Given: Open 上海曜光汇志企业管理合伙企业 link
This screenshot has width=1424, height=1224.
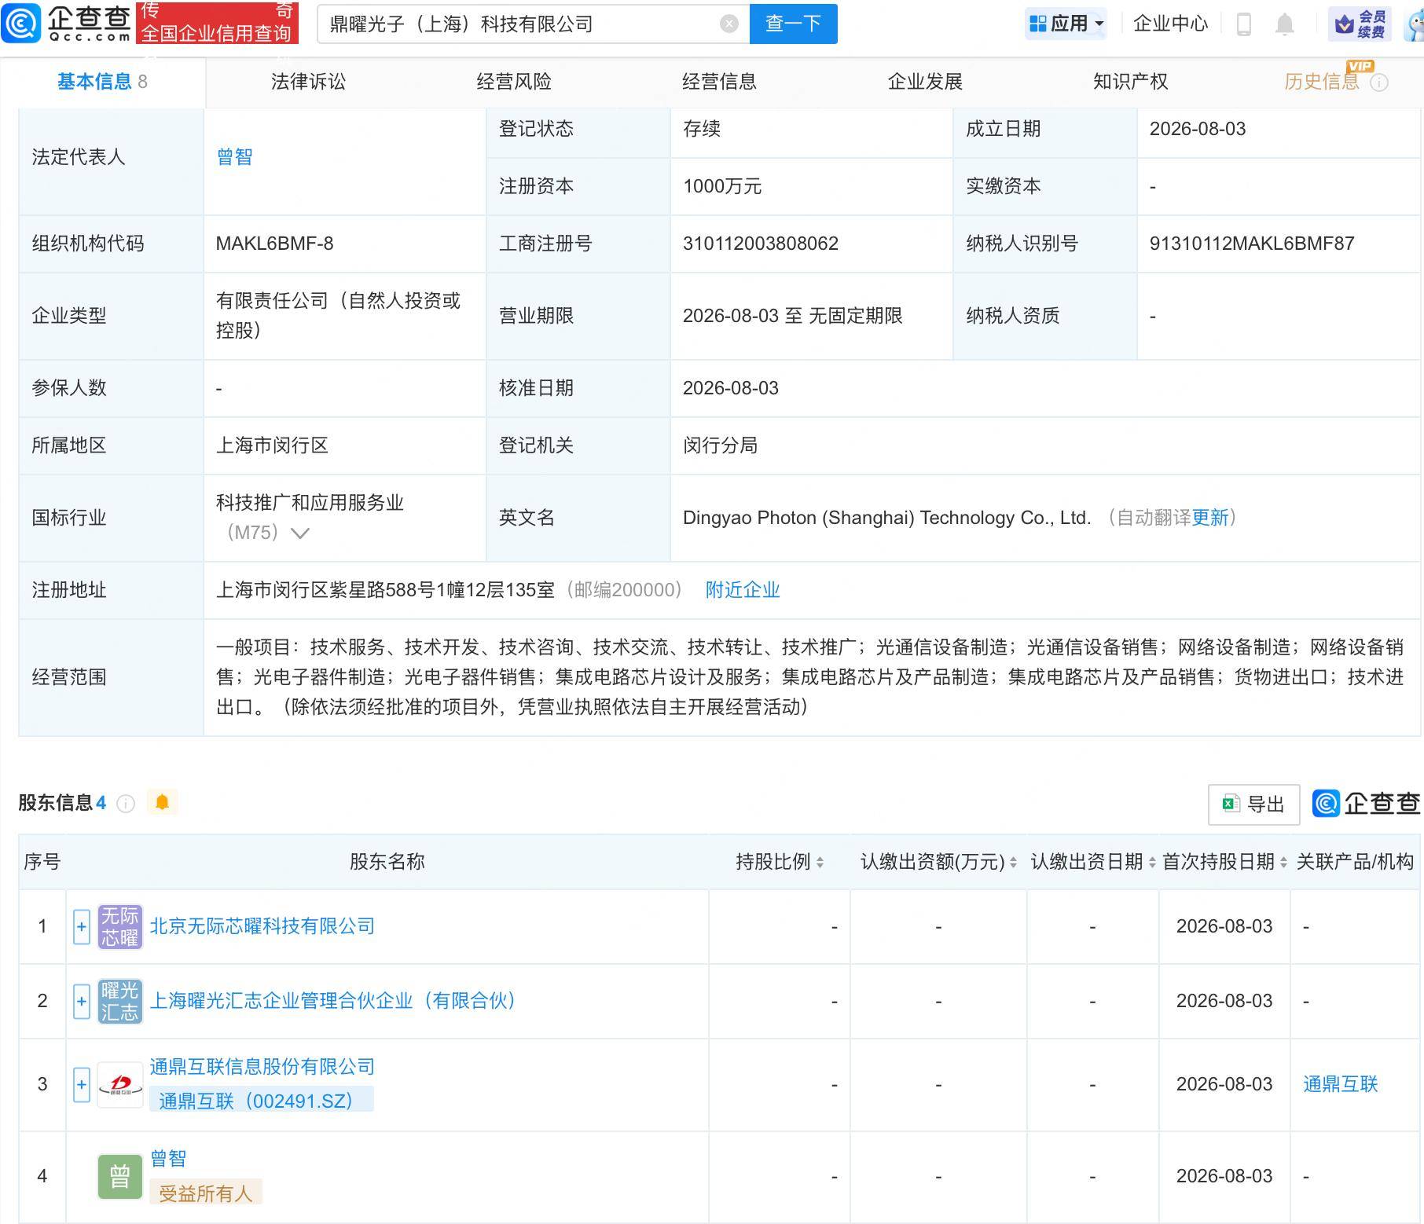Looking at the screenshot, I should pyautogui.click(x=332, y=1001).
